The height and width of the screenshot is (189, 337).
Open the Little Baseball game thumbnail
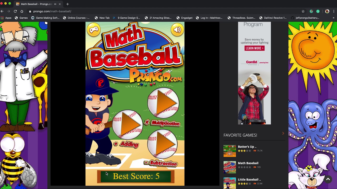230,183
